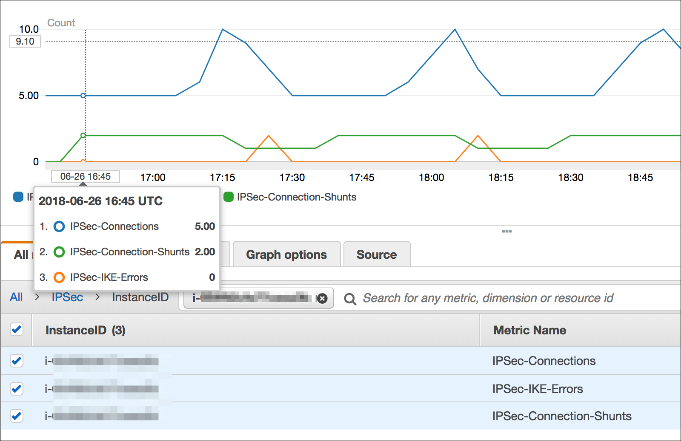The image size is (681, 441).
Task: Click the IPSec breadcrumb link
Action: click(67, 297)
